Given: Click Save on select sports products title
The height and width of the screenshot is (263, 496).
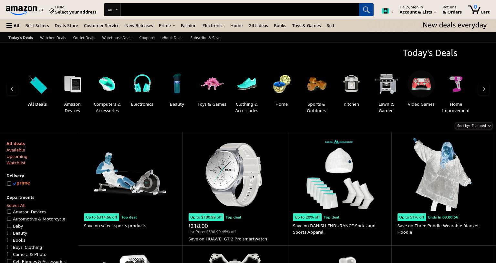Looking at the screenshot, I should coord(115,226).
